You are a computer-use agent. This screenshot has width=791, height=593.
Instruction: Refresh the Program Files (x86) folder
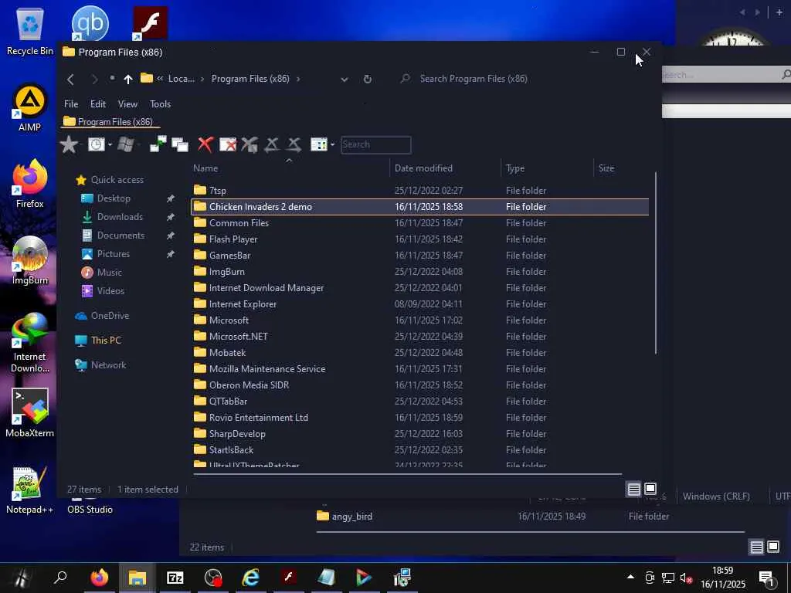368,80
